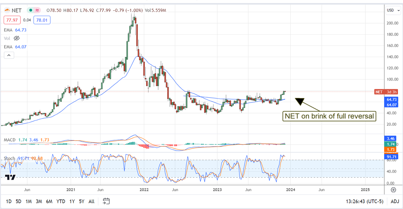Click the pink approximate-equals data icon
Image resolution: width=403 pixels, height=209 pixels.
(38, 10)
